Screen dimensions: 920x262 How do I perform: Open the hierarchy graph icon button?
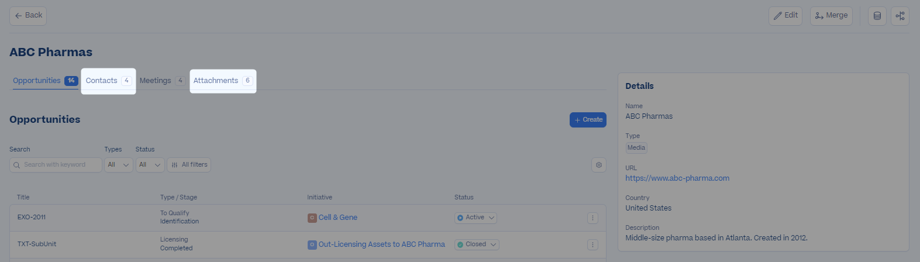pyautogui.click(x=900, y=16)
